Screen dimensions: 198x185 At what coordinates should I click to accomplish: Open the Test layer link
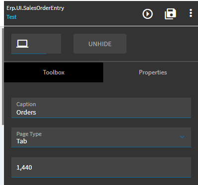pos(11,17)
